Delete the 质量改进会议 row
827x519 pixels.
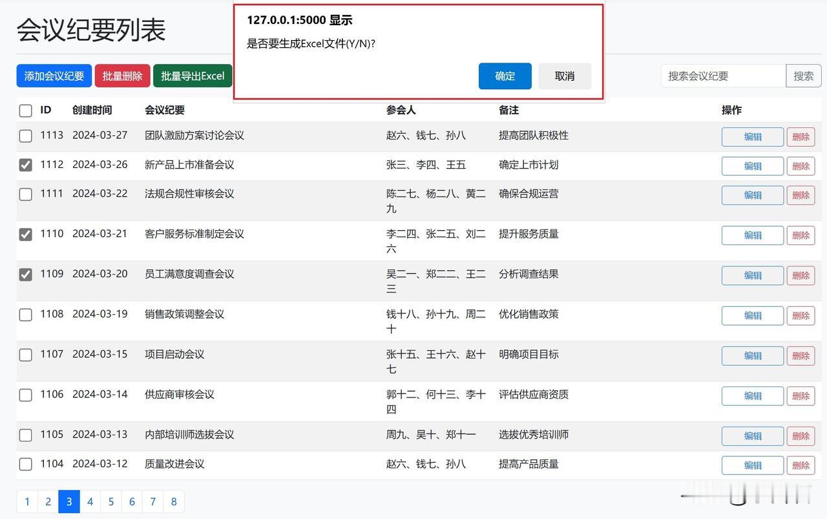click(801, 465)
